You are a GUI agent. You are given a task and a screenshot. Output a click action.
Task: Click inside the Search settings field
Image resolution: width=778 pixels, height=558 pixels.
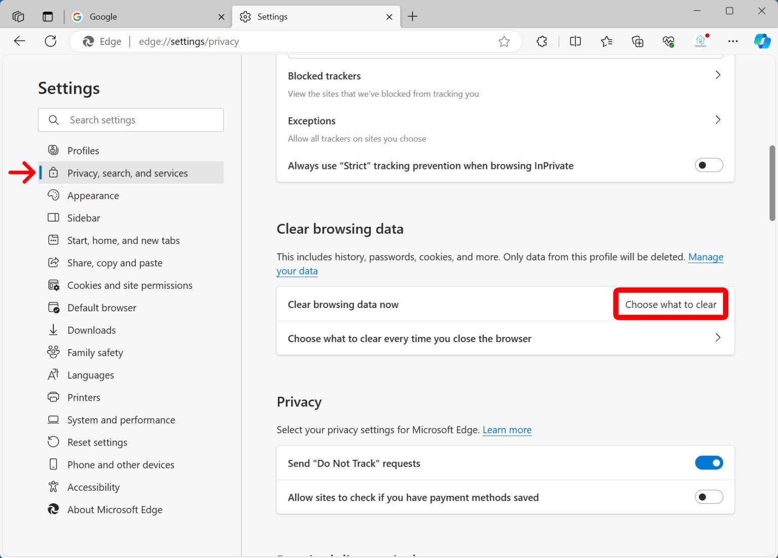(131, 120)
